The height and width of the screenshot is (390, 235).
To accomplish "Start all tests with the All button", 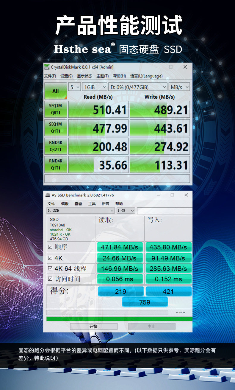I will click(x=56, y=91).
